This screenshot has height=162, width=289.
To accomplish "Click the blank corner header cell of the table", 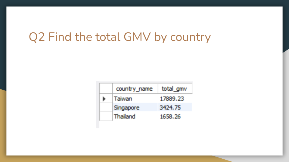I will tap(106, 88).
